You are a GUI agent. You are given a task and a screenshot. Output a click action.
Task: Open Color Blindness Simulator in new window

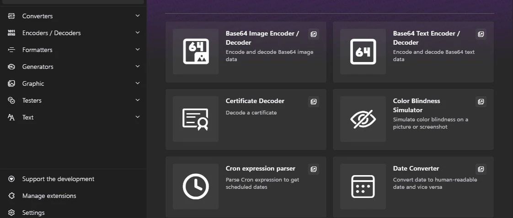[481, 102]
